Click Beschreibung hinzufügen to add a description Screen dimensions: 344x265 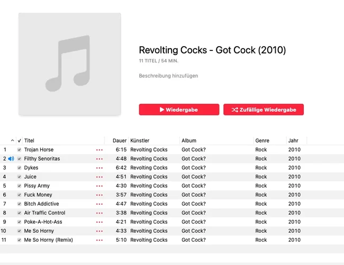[168, 76]
